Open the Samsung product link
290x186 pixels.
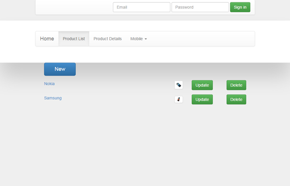click(x=53, y=98)
